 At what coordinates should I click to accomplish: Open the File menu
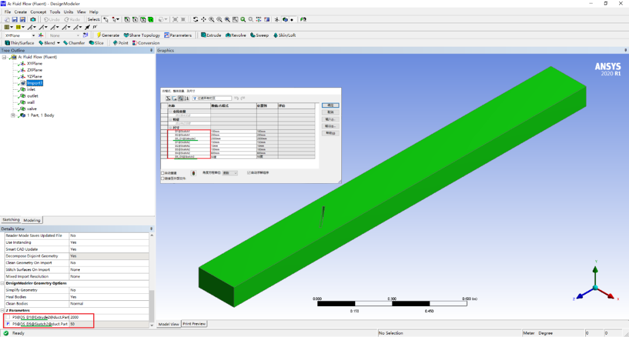click(x=8, y=12)
